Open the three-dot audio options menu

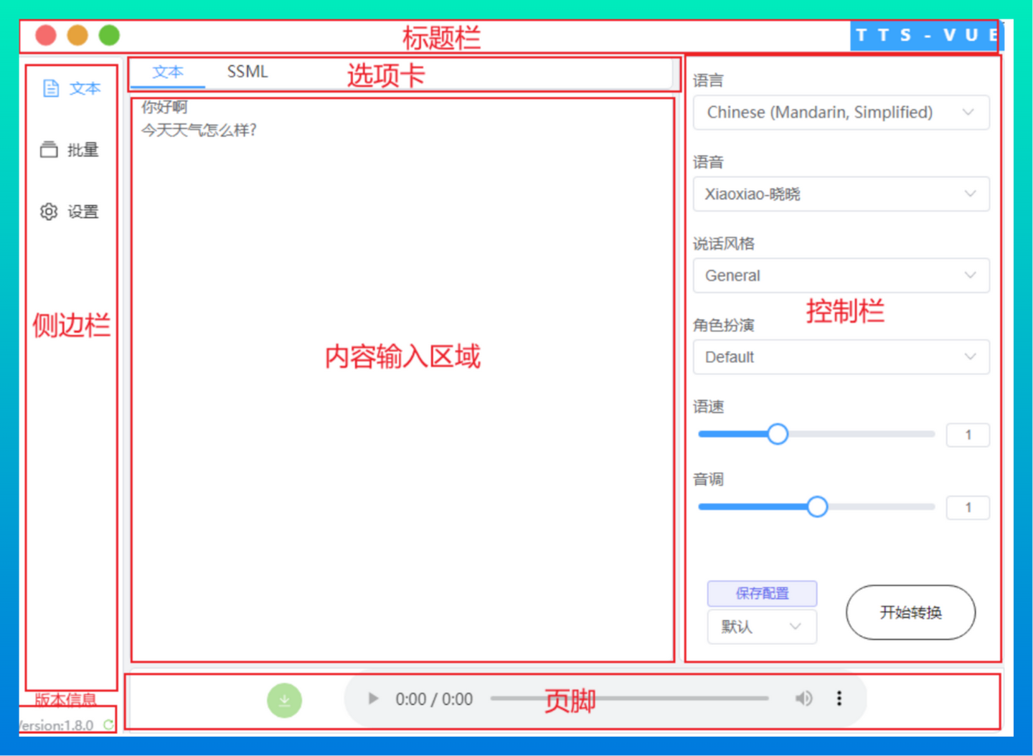(839, 698)
